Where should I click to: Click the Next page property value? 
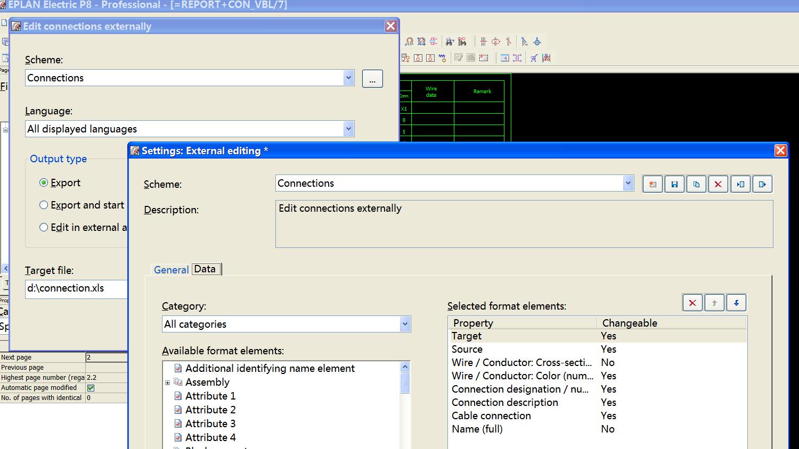tap(107, 357)
